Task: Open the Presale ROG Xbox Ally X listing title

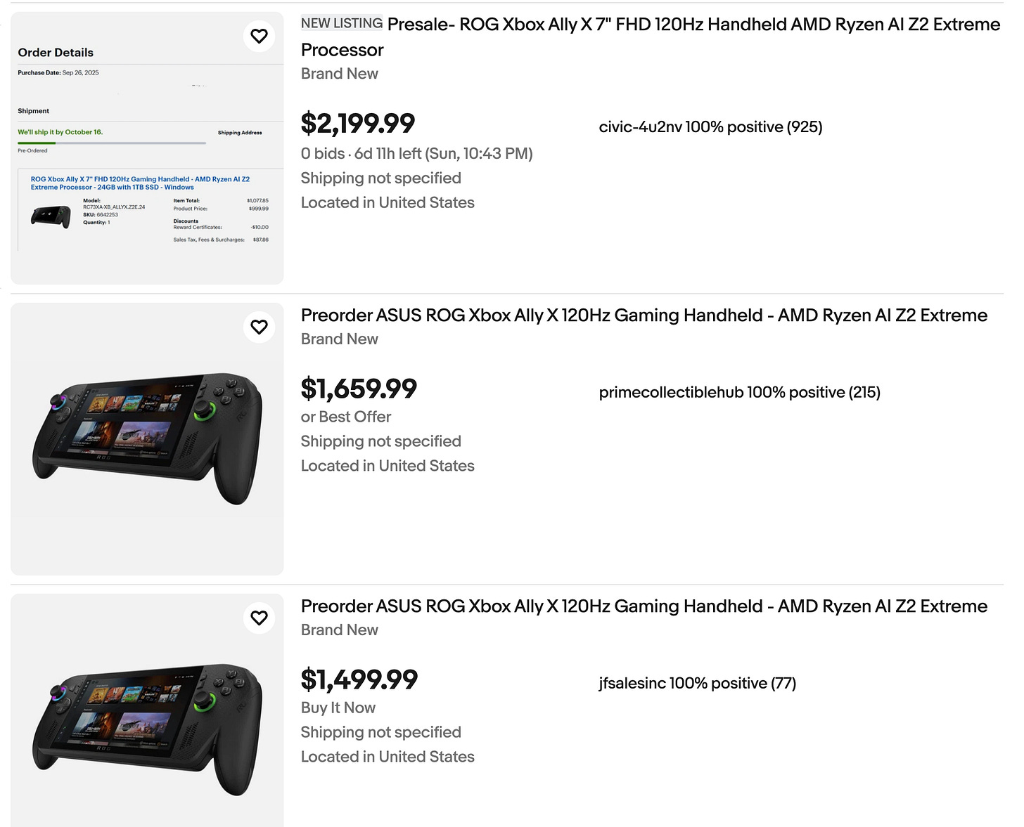Action: pos(633,37)
